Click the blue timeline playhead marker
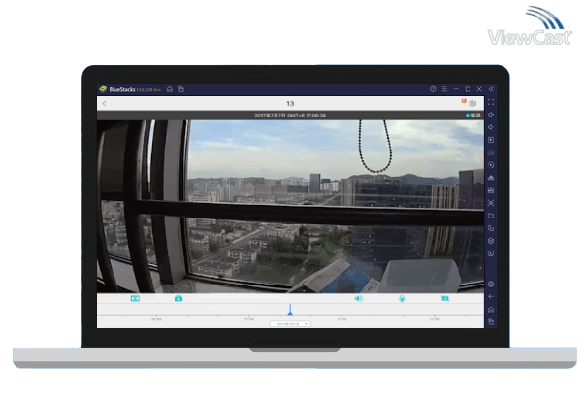The height and width of the screenshot is (402, 584). (289, 311)
